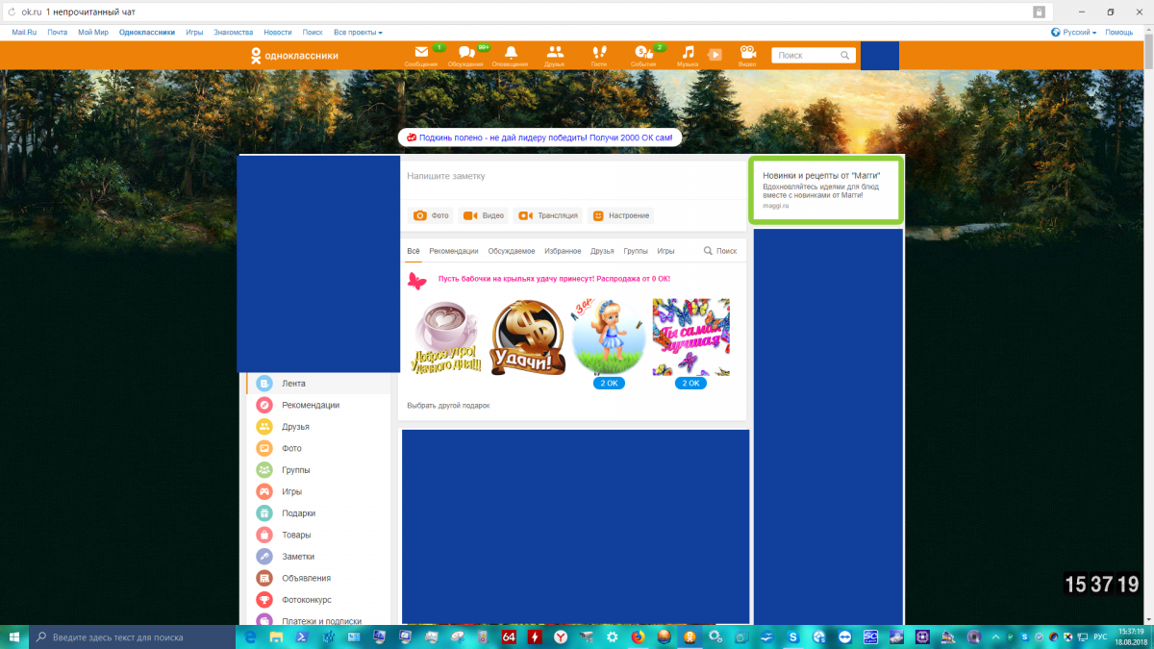Select the Группы feed tab
The height and width of the screenshot is (649, 1154).
pyautogui.click(x=636, y=251)
